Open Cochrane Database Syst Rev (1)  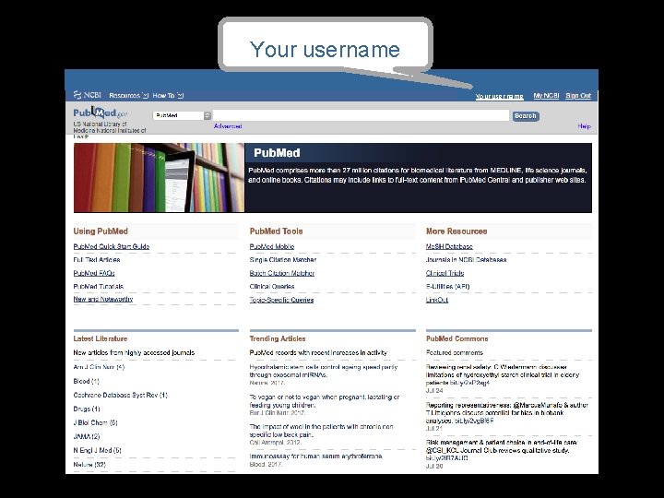click(120, 395)
